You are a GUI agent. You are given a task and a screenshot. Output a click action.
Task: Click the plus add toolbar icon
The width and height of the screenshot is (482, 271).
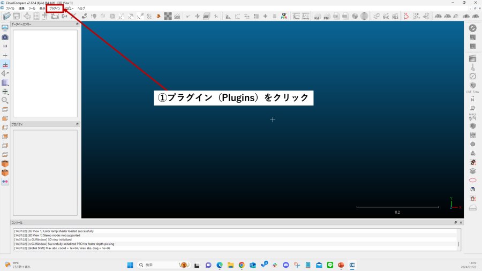click(x=265, y=16)
